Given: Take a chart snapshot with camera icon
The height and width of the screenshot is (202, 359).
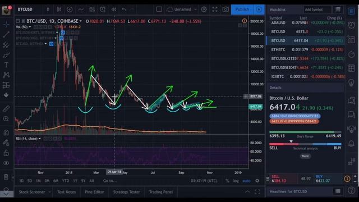Looking at the screenshot, I should pos(225,10).
